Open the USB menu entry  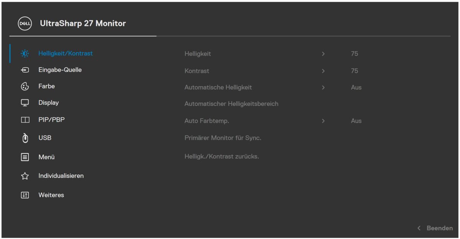[45, 138]
